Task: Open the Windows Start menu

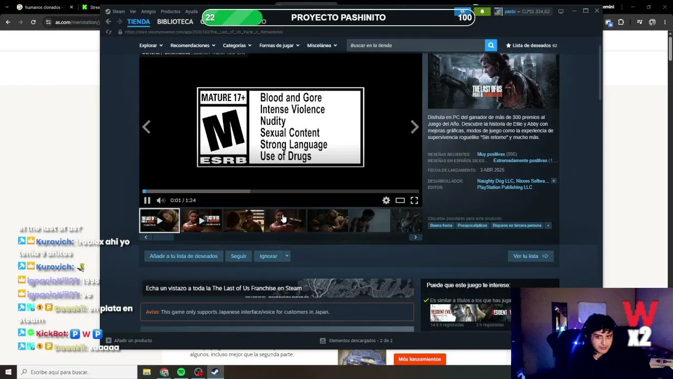Action: 8,372
